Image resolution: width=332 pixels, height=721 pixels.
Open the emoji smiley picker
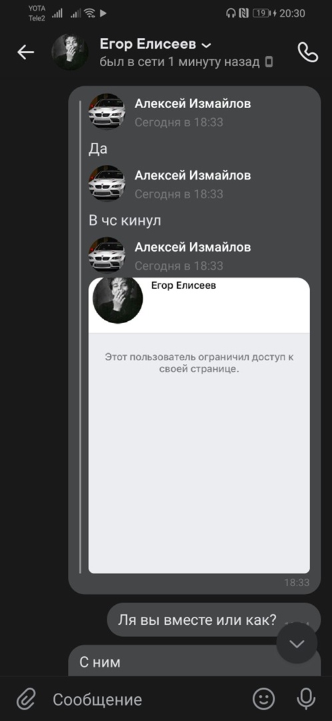pyautogui.click(x=264, y=699)
